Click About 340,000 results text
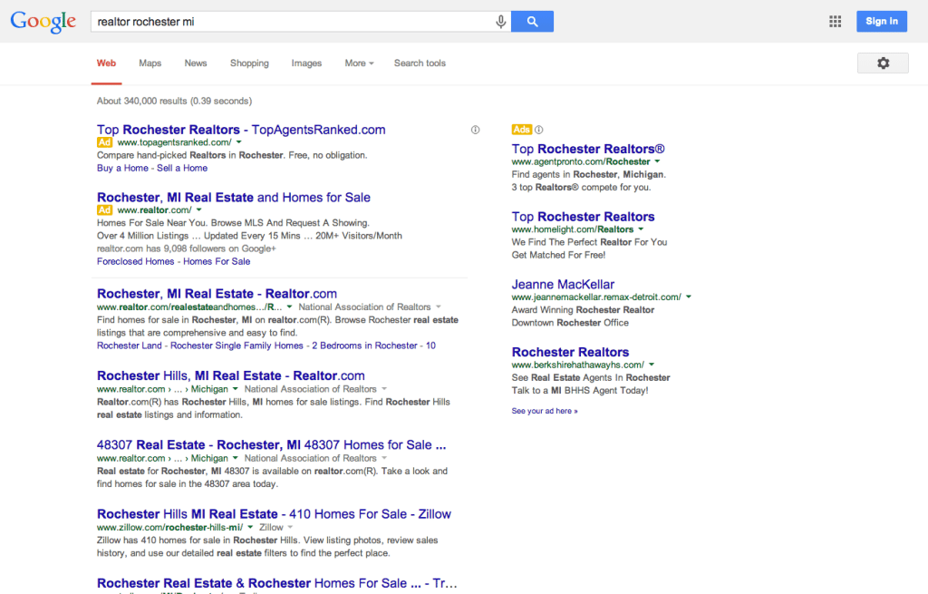 pos(174,102)
